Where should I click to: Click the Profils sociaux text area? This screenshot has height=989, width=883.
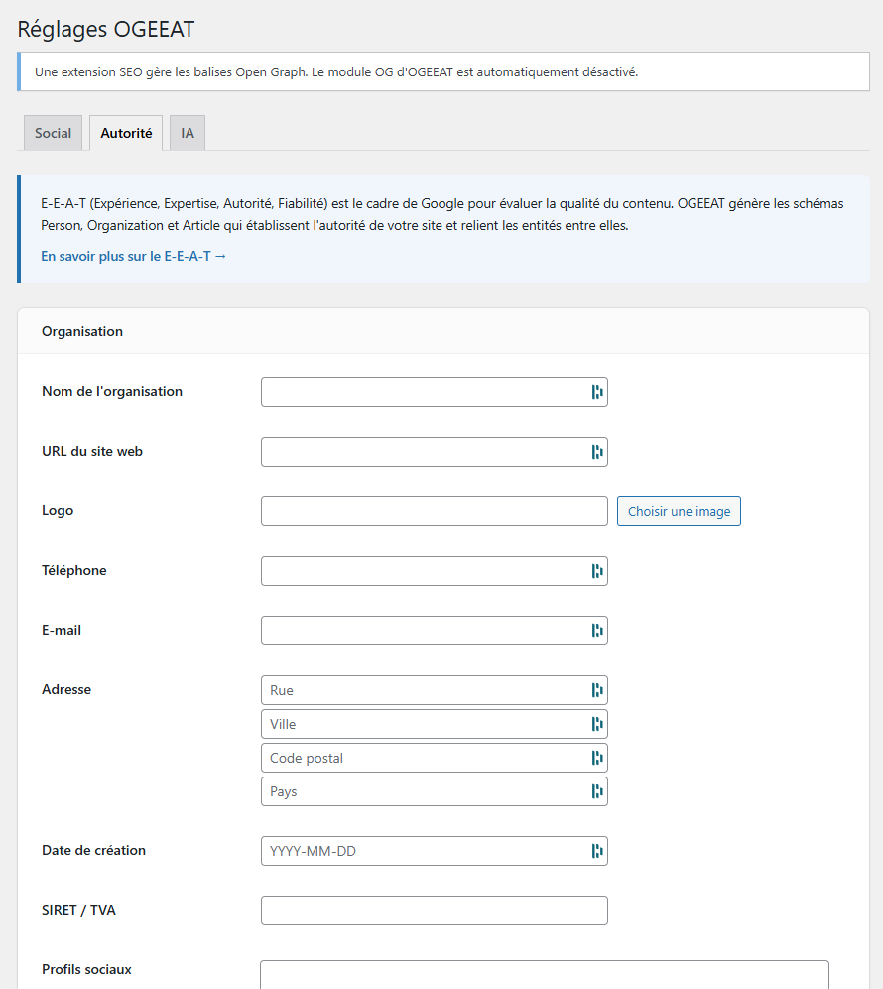pyautogui.click(x=544, y=977)
